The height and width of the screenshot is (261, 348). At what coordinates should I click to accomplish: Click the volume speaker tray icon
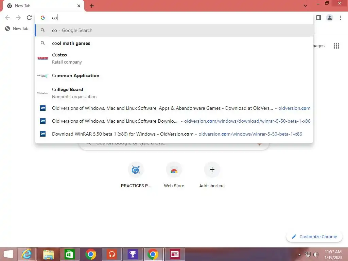(316, 255)
